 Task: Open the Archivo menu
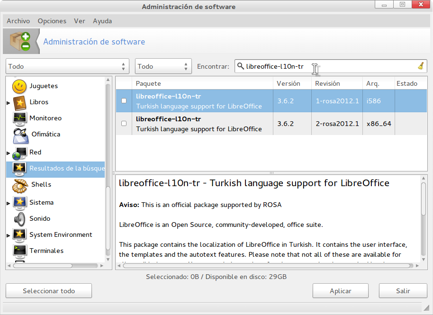[18, 21]
